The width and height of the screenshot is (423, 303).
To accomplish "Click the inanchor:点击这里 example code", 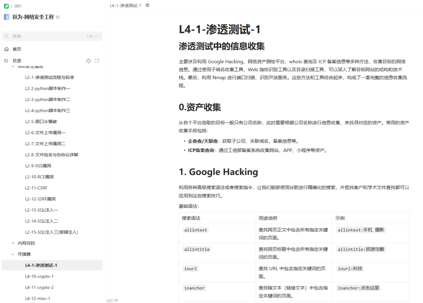I will point(358,288).
